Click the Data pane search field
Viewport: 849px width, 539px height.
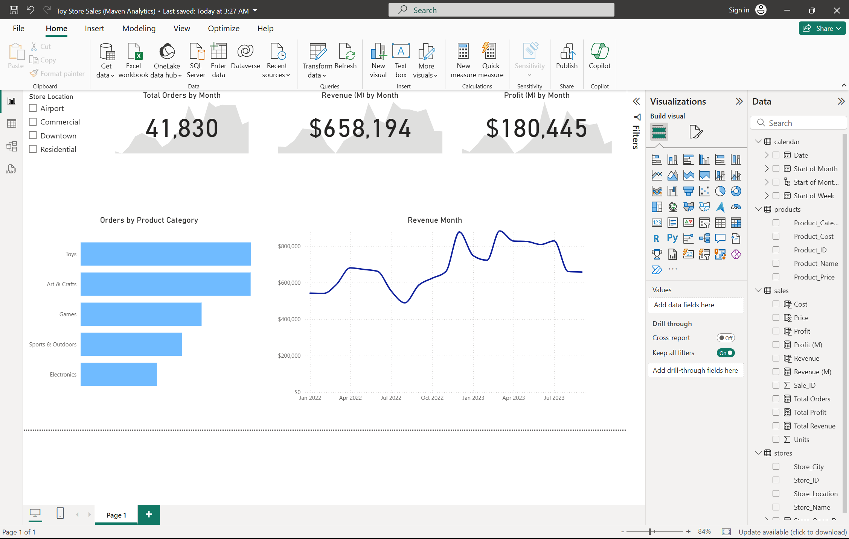coord(798,123)
